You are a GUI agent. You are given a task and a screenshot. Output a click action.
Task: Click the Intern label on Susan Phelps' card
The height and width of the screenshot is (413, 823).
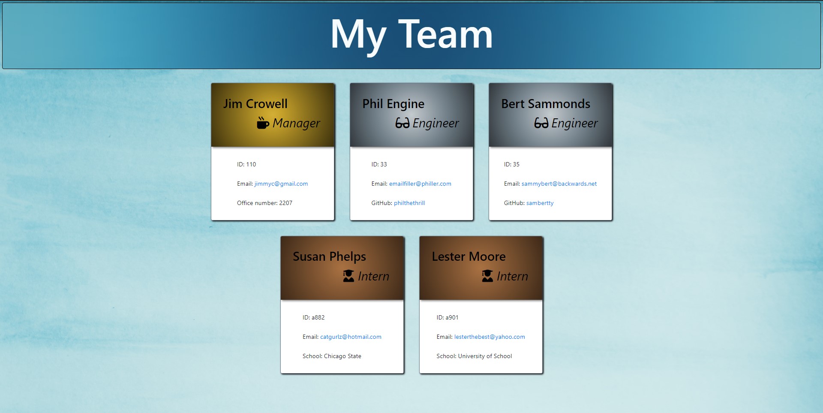[x=373, y=276]
